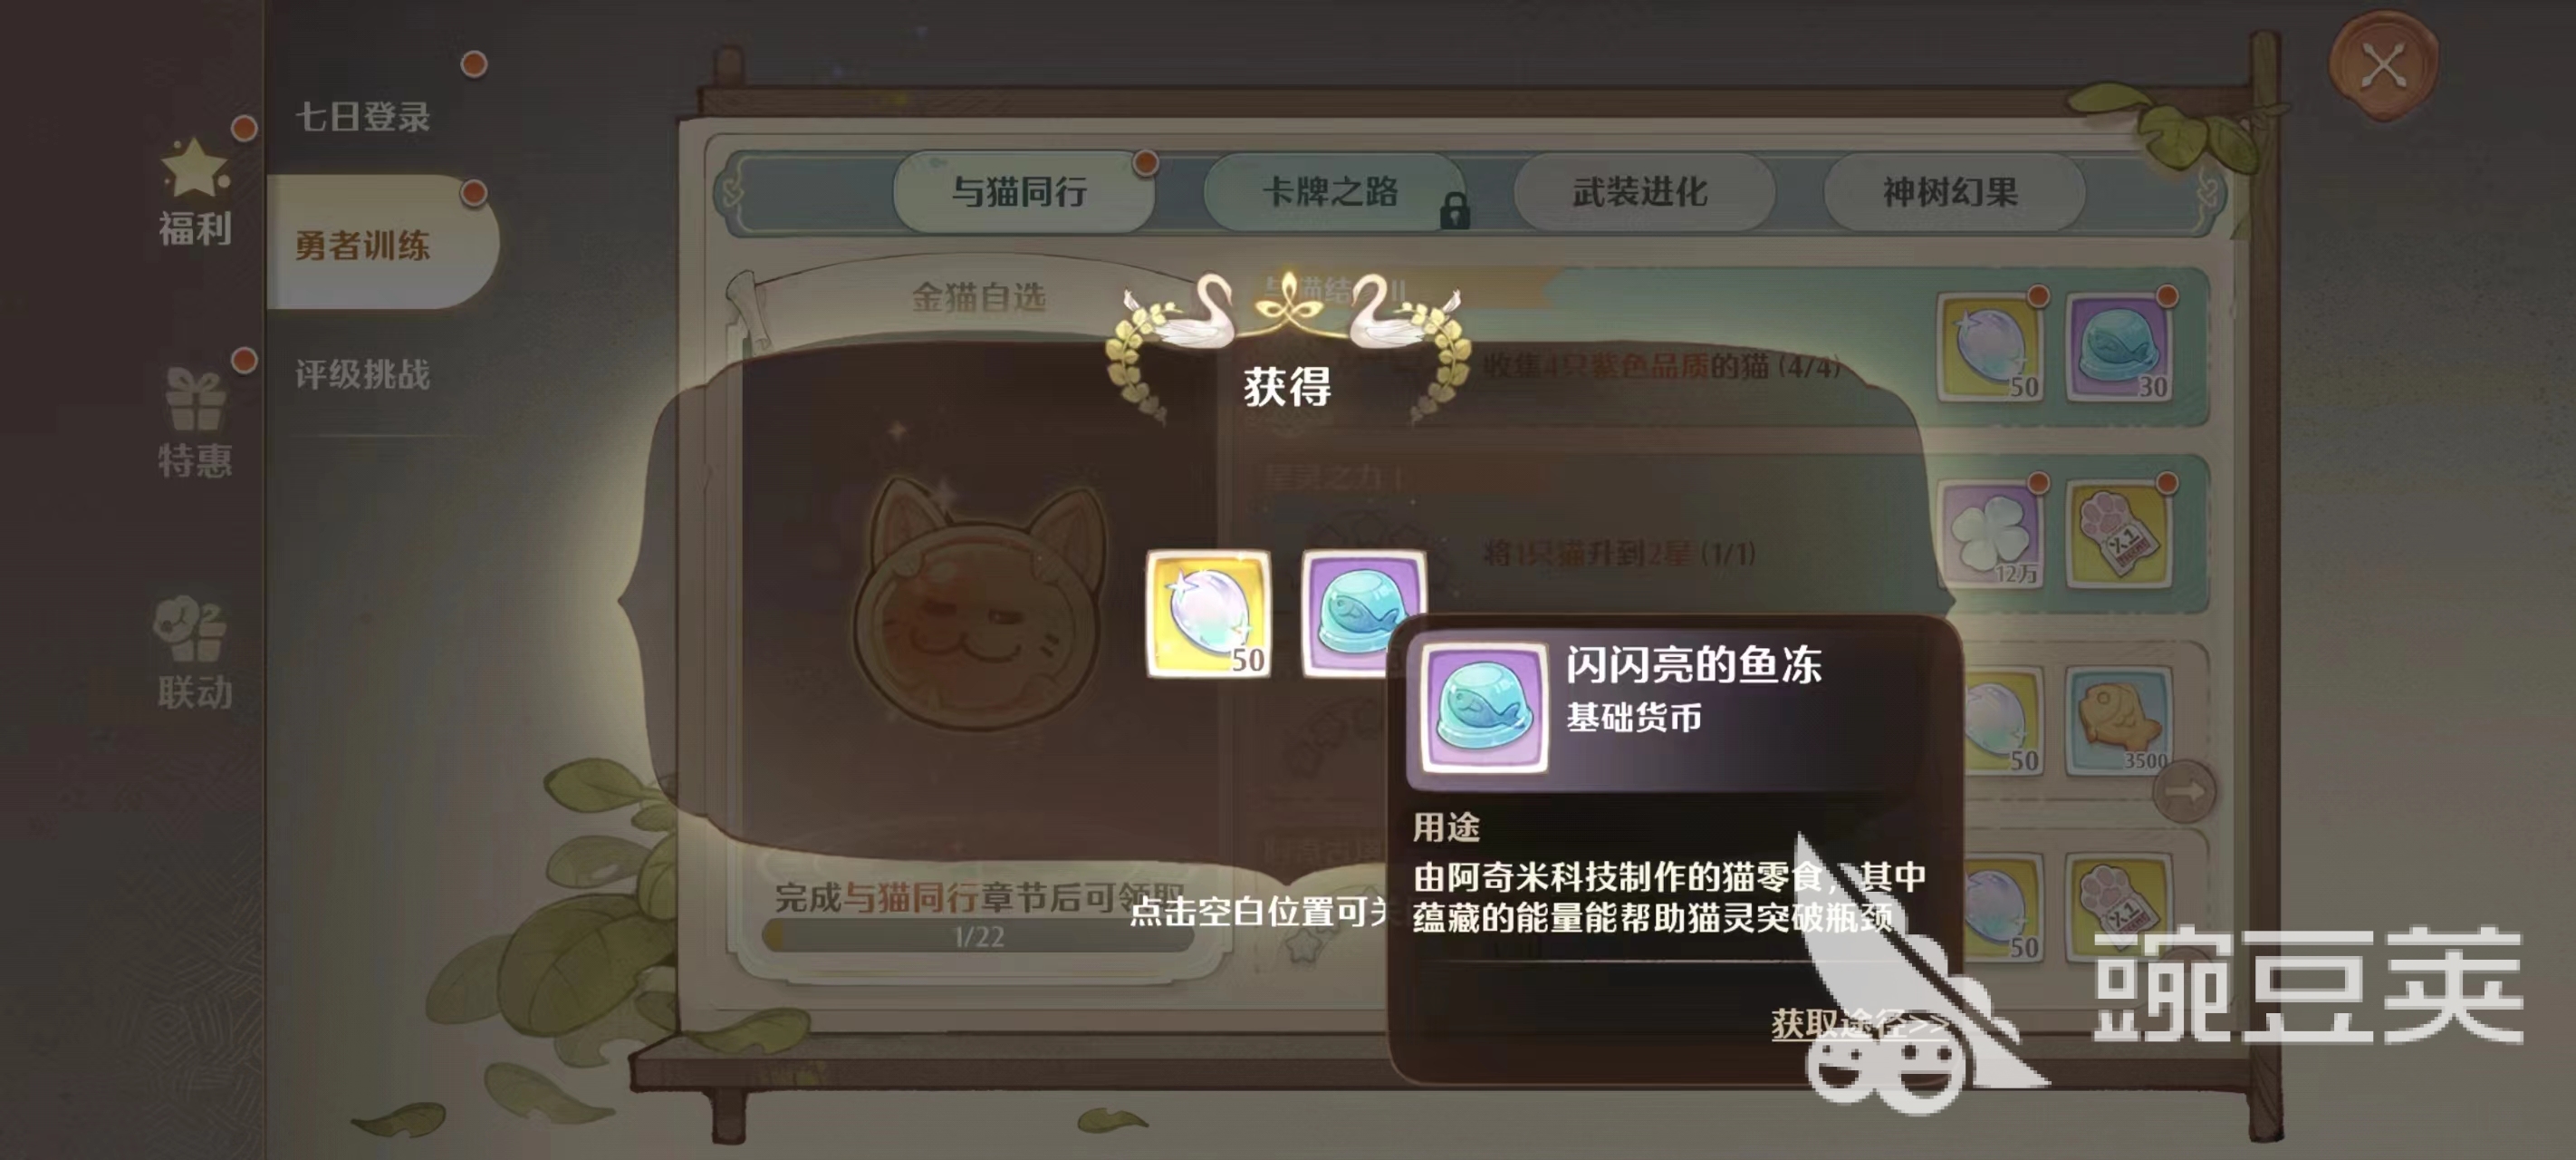Claim the fish jelly reward marked 30
Viewport: 2576px width, 1160px height.
click(2118, 347)
